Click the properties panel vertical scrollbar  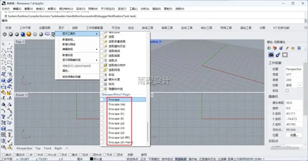(x=305, y=89)
